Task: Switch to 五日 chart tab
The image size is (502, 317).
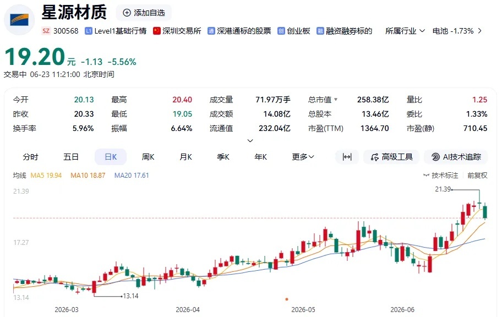Action: pos(71,157)
